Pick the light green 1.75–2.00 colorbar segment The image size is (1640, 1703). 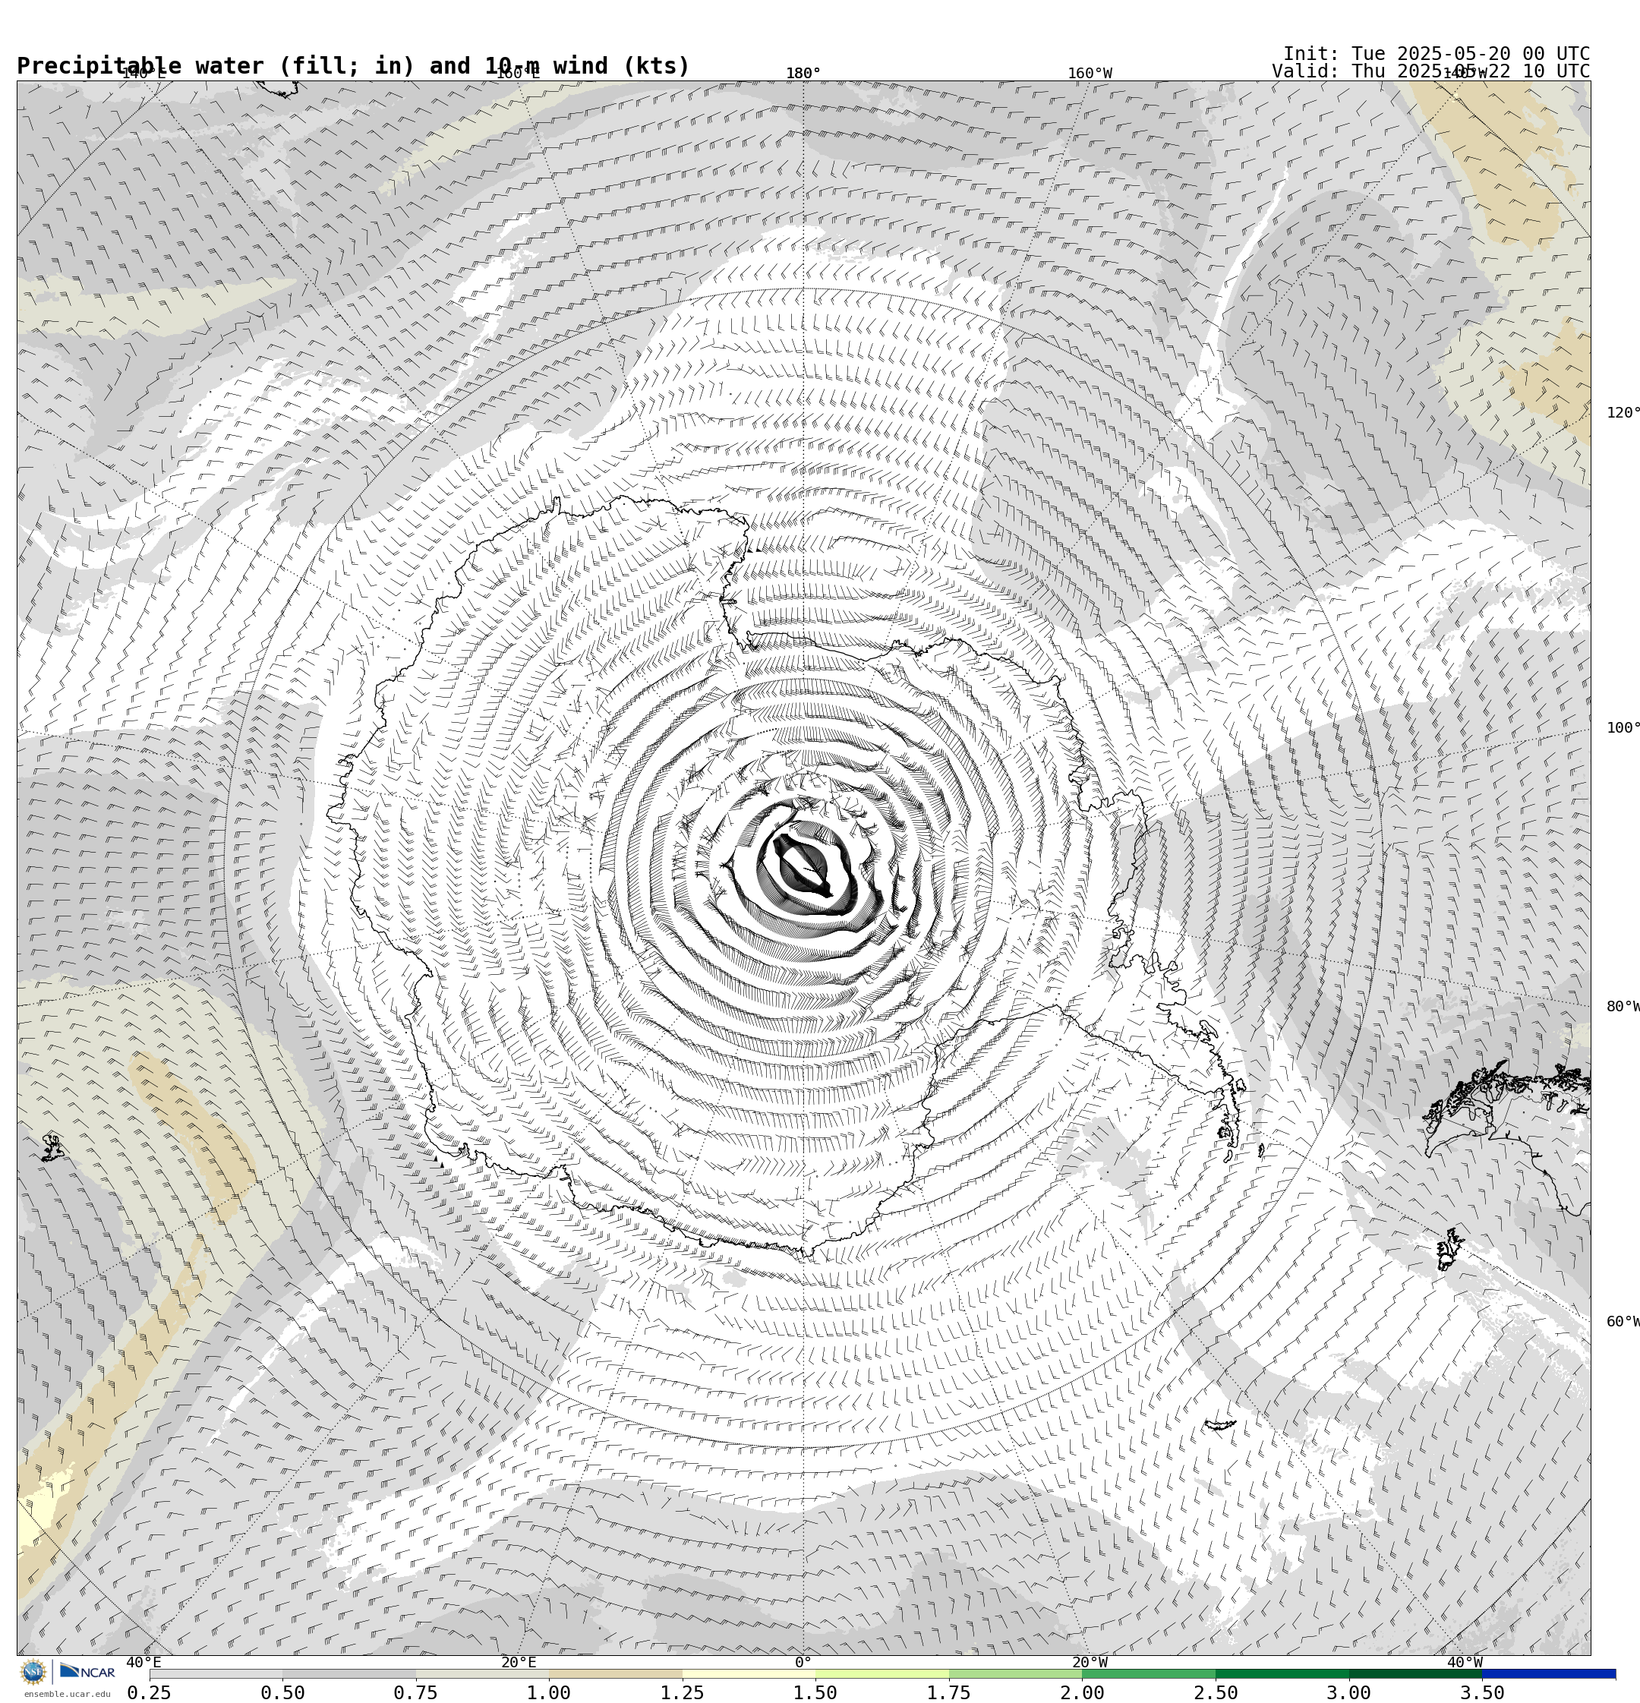(x=1016, y=1673)
